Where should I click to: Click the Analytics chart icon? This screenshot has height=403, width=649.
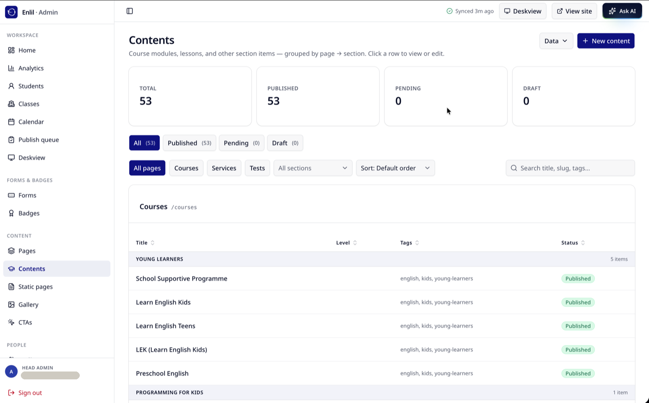click(x=11, y=68)
